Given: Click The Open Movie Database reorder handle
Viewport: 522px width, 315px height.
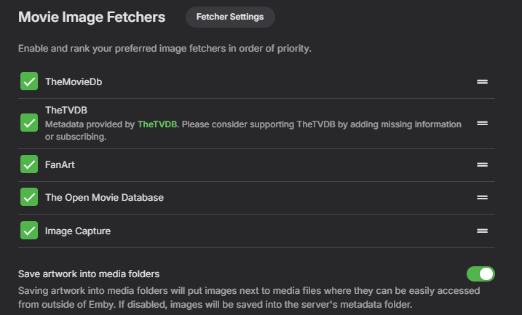Looking at the screenshot, I should tap(482, 198).
